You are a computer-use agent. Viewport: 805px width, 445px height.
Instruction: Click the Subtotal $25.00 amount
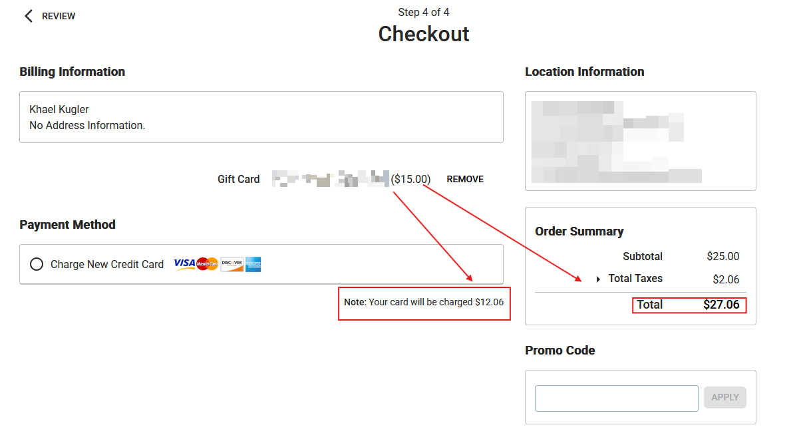tap(723, 257)
